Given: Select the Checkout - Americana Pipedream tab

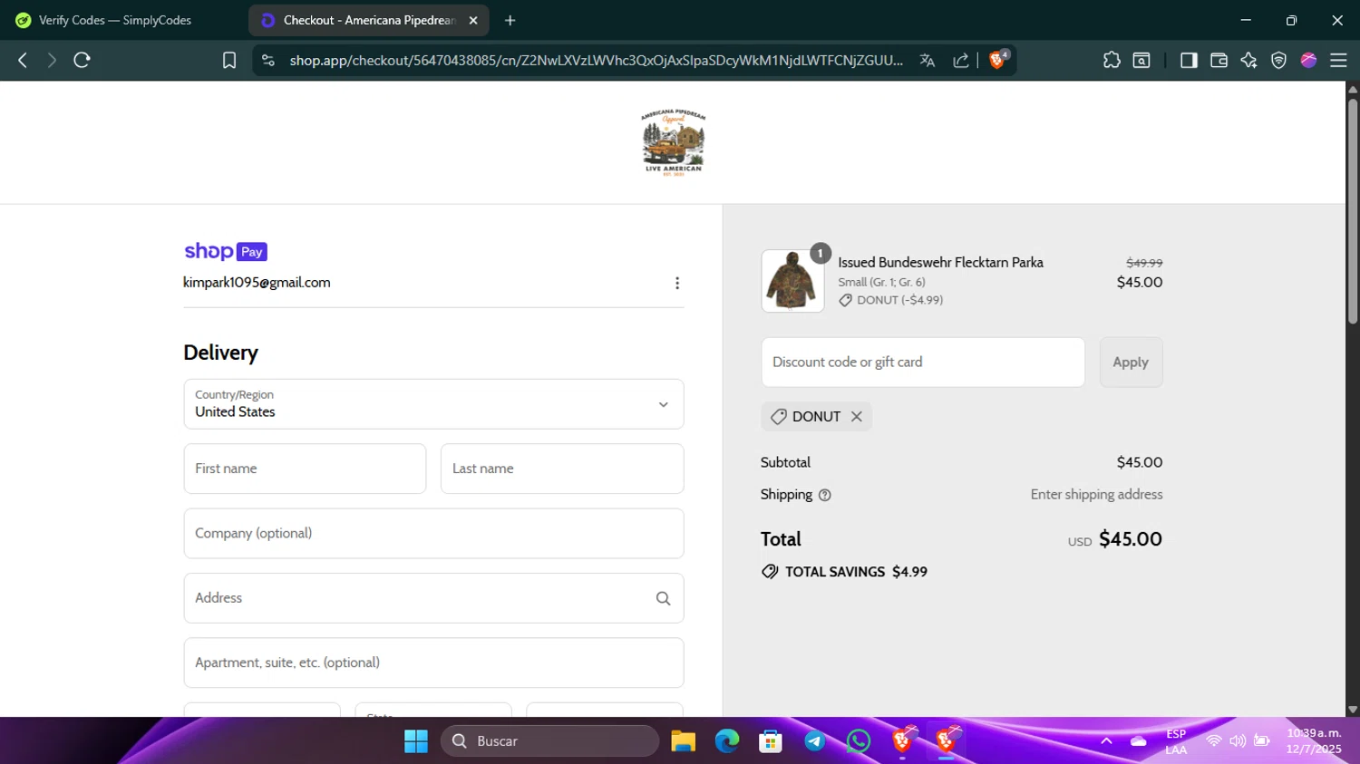Looking at the screenshot, I should 368,20.
